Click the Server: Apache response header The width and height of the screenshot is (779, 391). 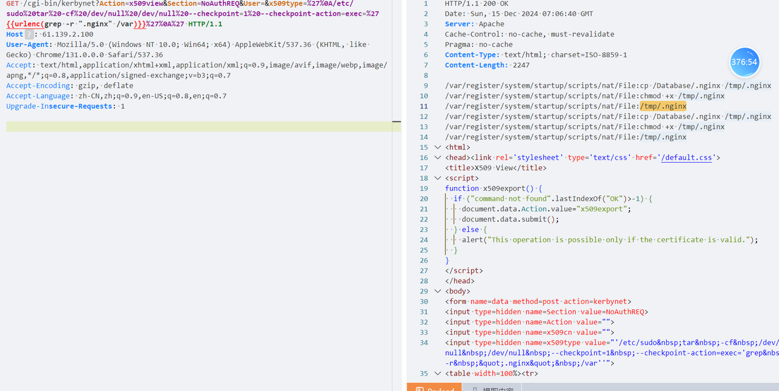[x=475, y=24]
